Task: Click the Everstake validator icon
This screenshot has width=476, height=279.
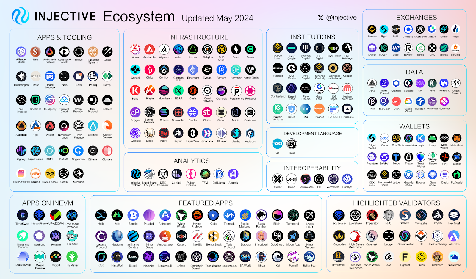Action: pyautogui.click(x=355, y=215)
